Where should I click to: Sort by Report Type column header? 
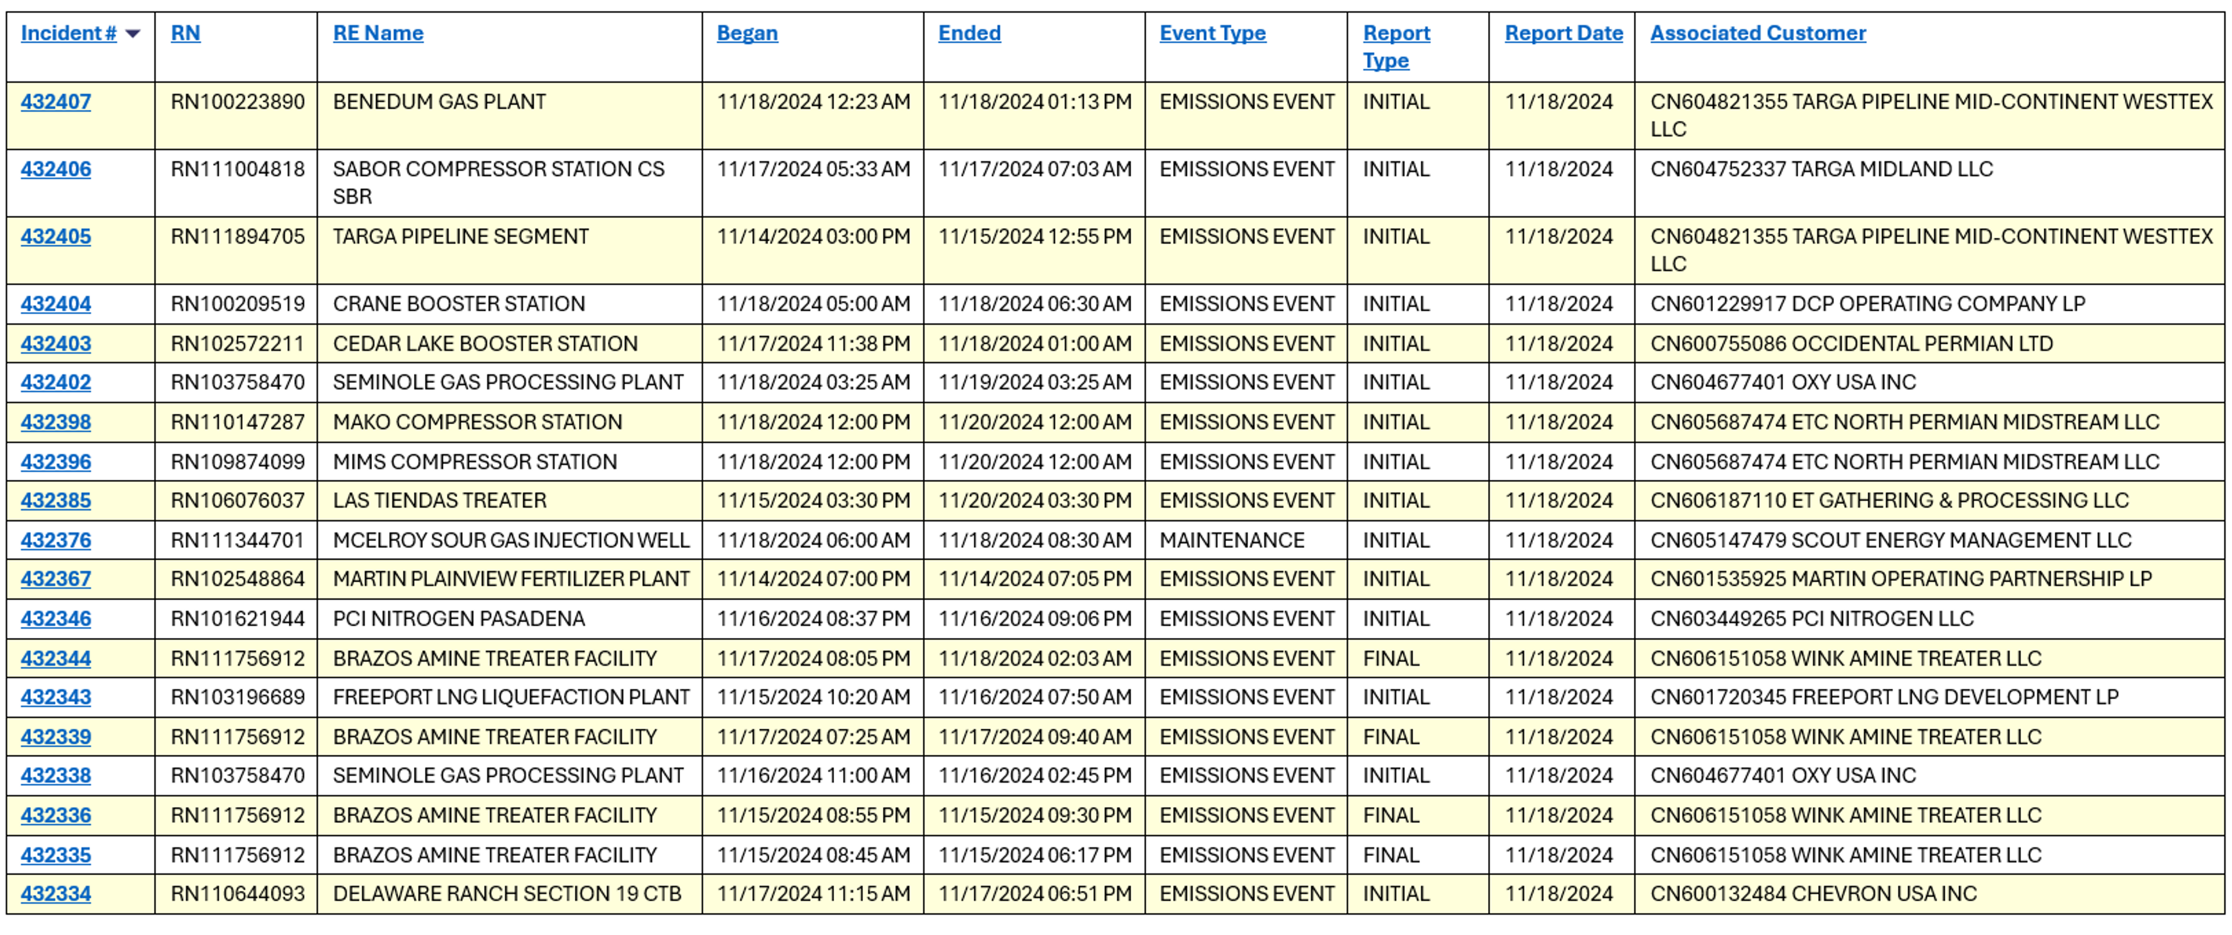click(1396, 47)
